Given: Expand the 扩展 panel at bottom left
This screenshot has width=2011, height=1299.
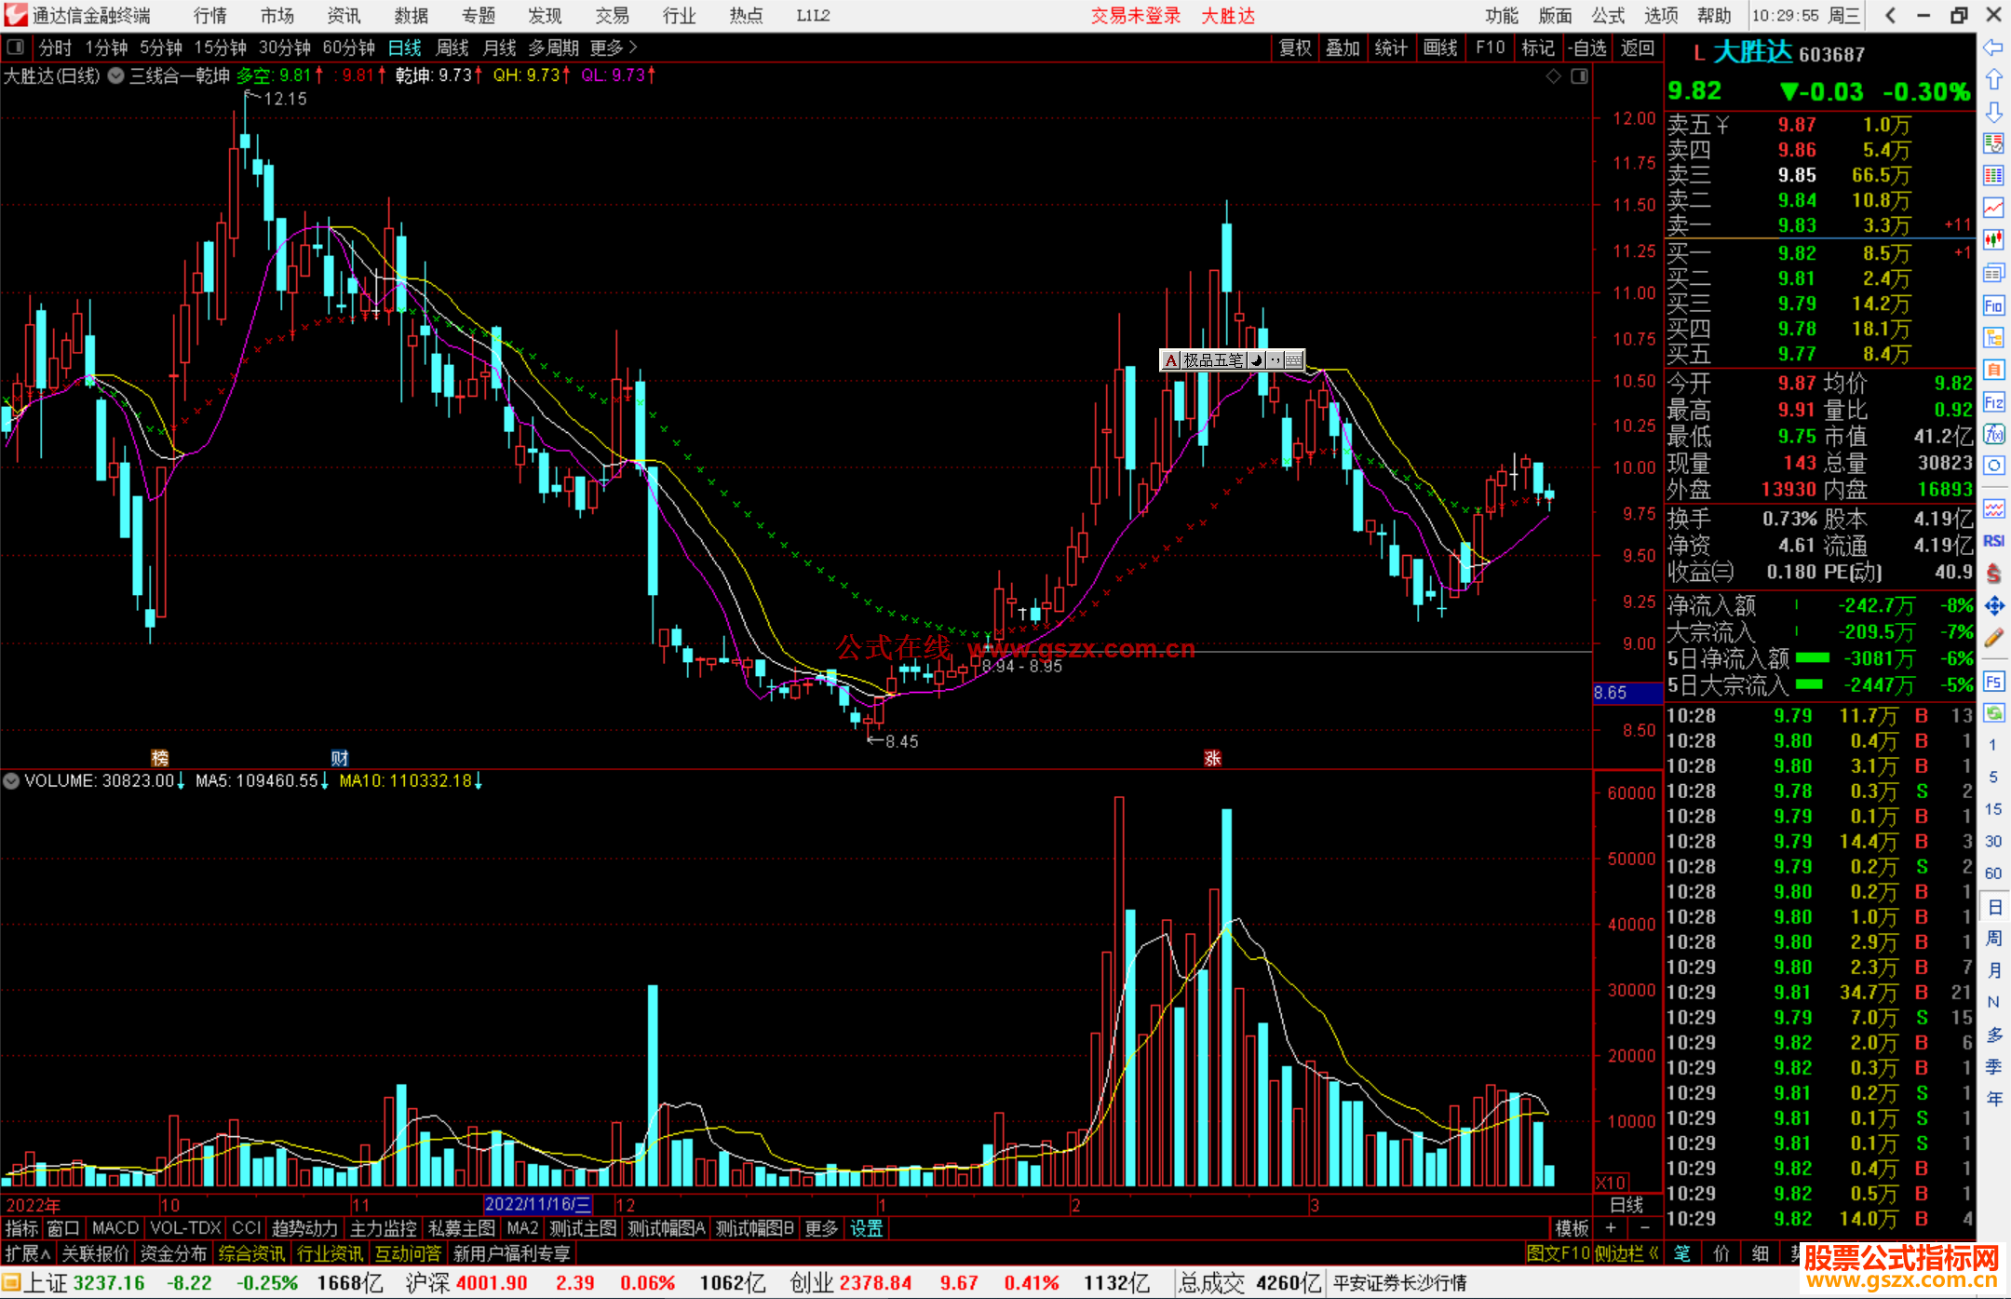Looking at the screenshot, I should (x=28, y=1253).
